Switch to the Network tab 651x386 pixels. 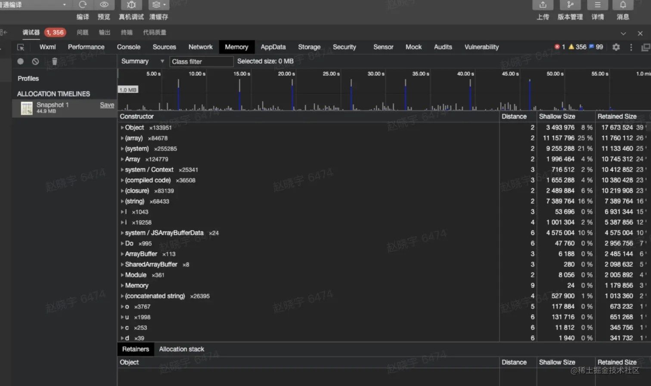click(x=201, y=47)
